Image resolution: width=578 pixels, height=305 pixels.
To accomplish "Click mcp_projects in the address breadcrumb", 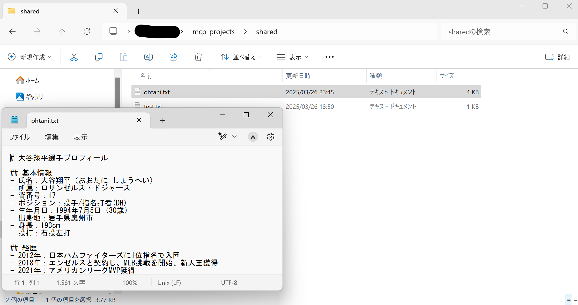I will click(x=213, y=32).
